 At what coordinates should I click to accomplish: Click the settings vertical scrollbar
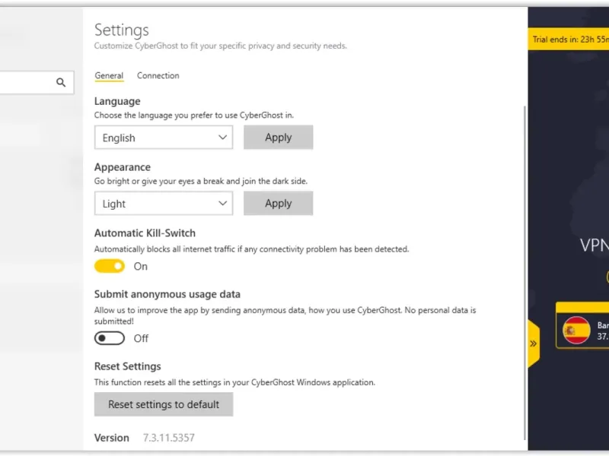[525, 273]
